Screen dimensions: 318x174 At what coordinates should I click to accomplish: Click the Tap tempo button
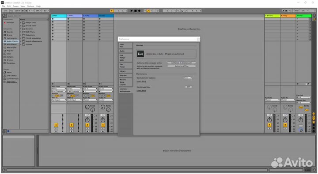coord(11,11)
